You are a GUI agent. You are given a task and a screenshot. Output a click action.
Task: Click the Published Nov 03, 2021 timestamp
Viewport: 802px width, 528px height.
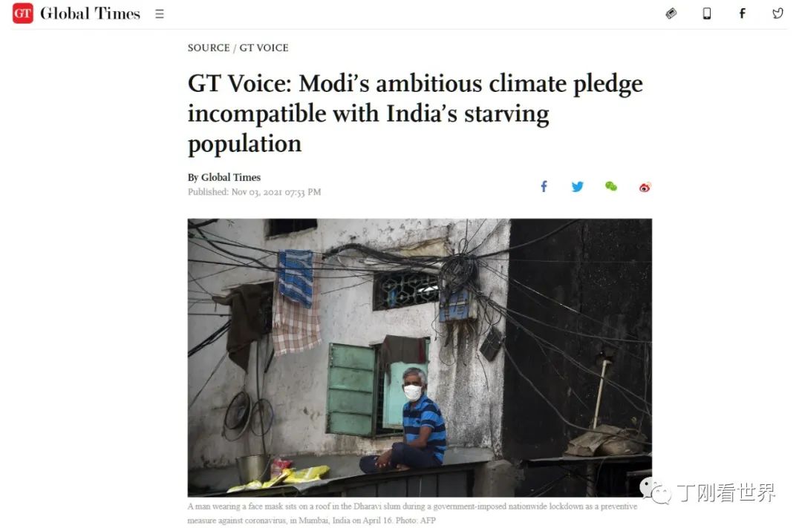tap(254, 192)
